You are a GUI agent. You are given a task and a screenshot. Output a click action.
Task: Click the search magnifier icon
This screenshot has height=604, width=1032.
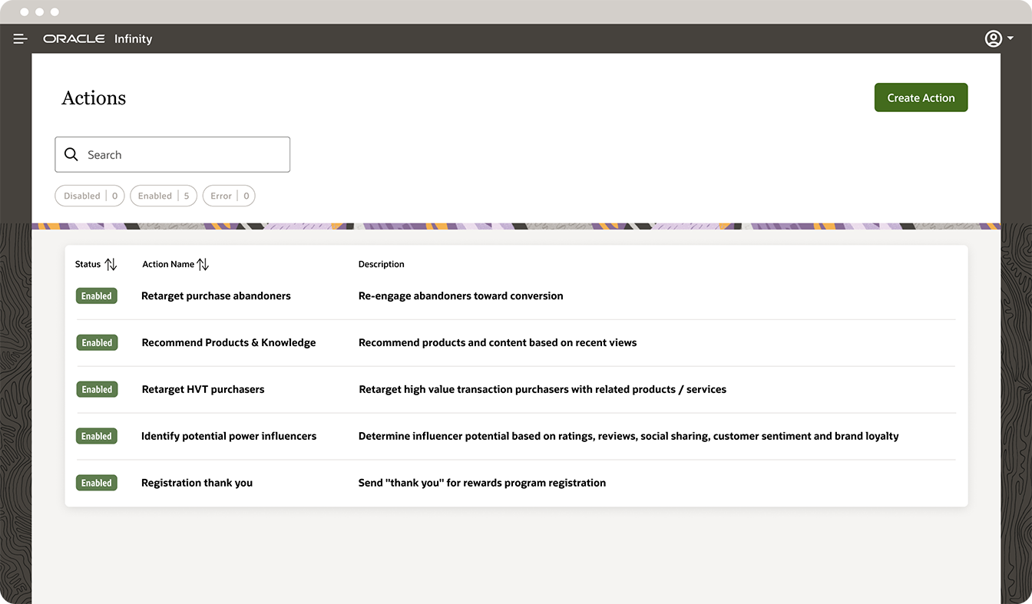click(x=71, y=154)
